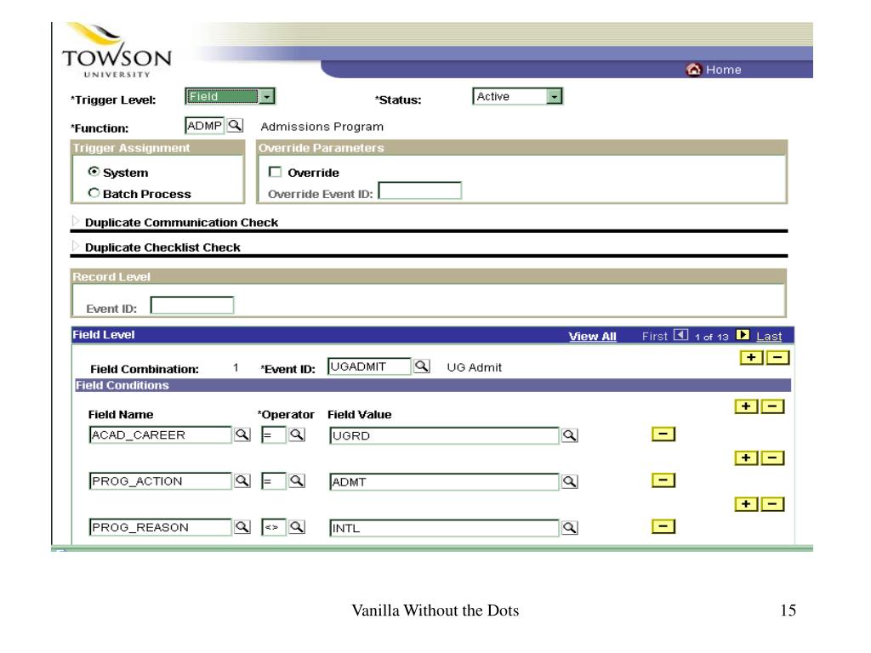This screenshot has height=653, width=871.
Task: Expand the Duplicate Communication Check section
Action: [76, 221]
